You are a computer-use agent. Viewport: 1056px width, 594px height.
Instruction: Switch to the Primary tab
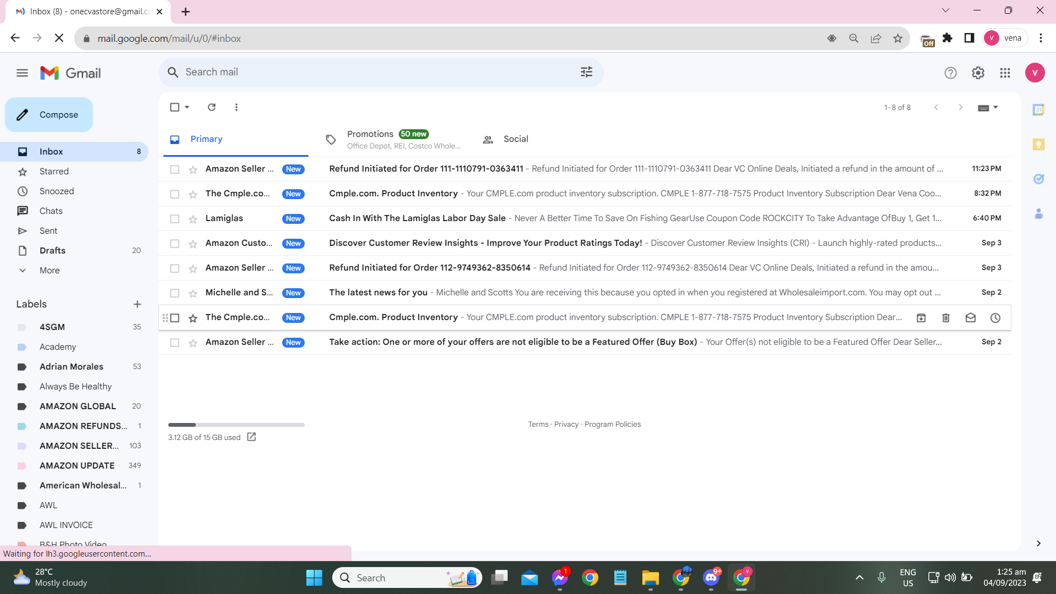pos(235,139)
